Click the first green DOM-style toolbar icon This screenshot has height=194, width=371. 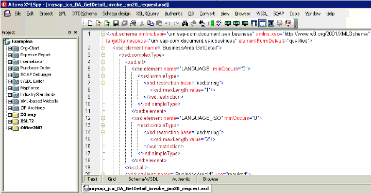click(x=228, y=23)
